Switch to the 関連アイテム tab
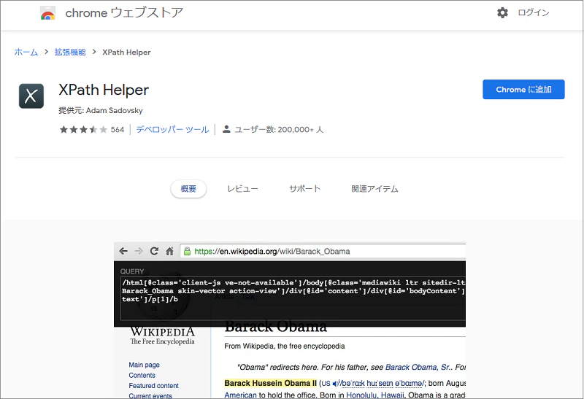 click(374, 189)
